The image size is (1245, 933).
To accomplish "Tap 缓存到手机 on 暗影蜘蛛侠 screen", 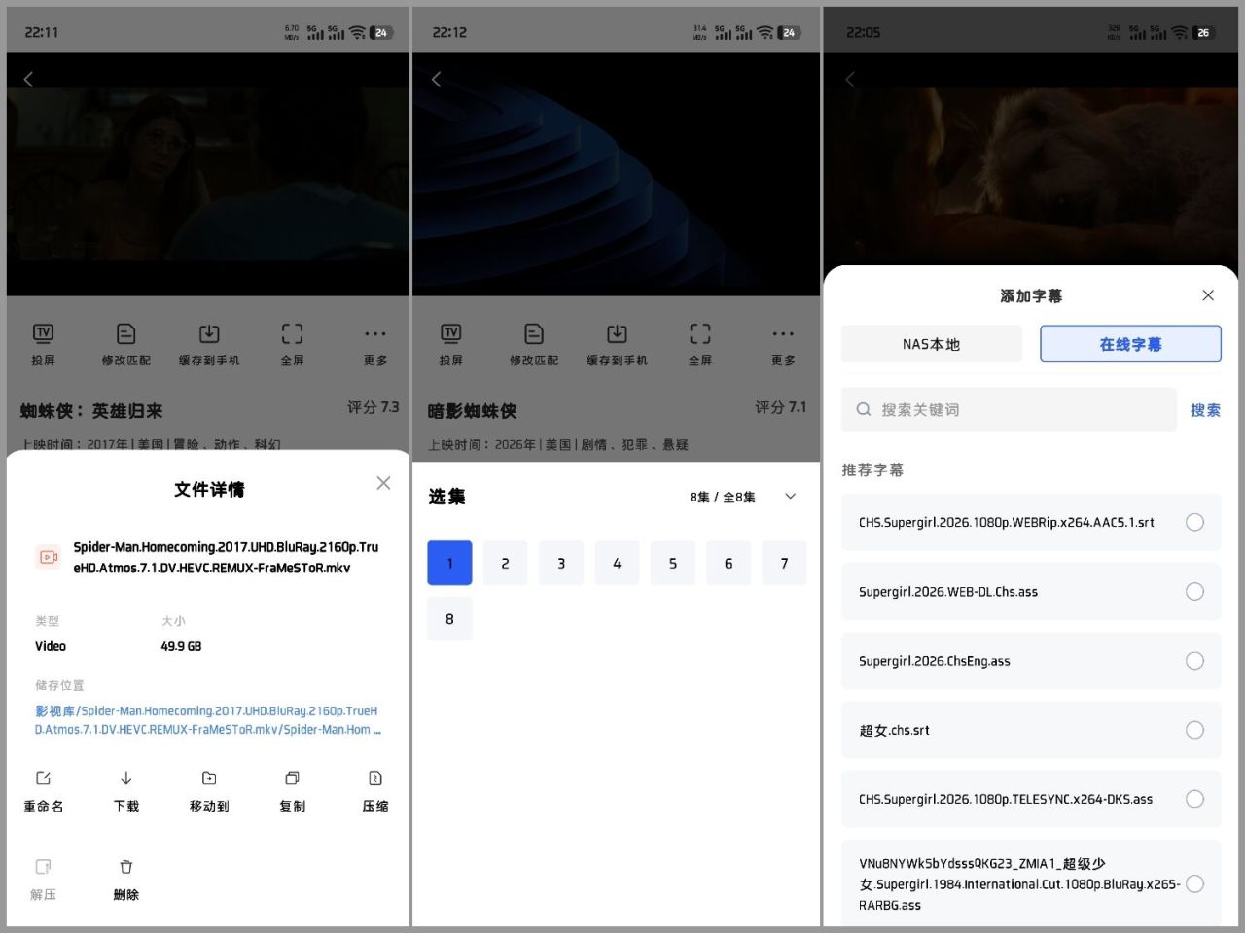I will coord(617,334).
